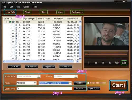Click the film icon in the 00:12:32 row

(16, 56)
